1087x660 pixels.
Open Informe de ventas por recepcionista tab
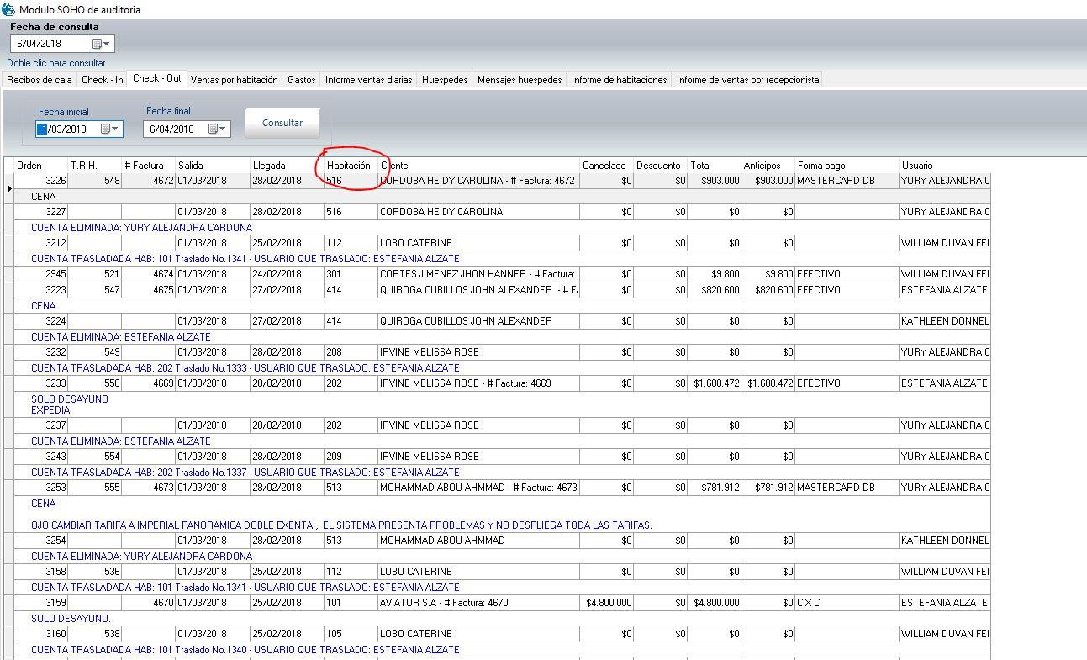747,80
